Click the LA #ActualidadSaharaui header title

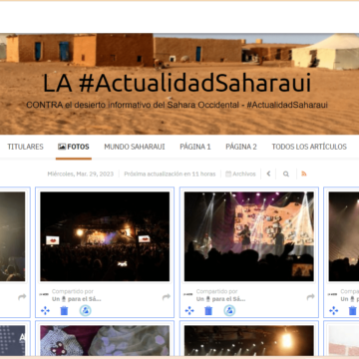point(177,83)
